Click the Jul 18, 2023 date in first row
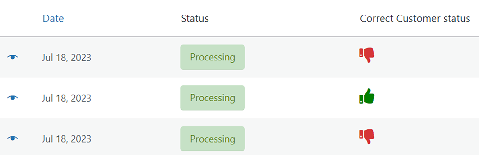 (x=67, y=58)
